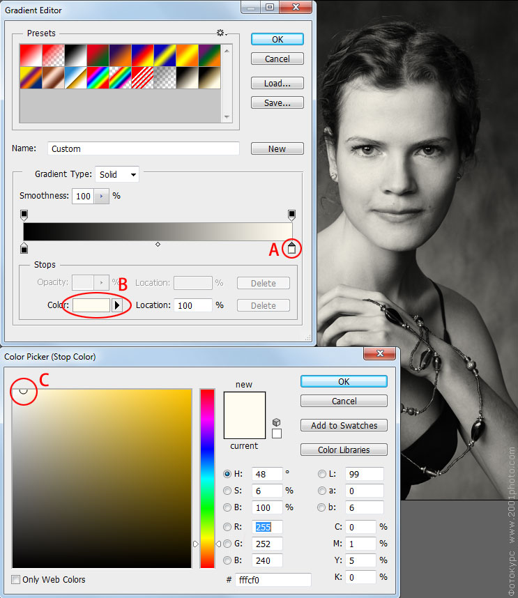Click the gradient preview bar

tap(158, 231)
